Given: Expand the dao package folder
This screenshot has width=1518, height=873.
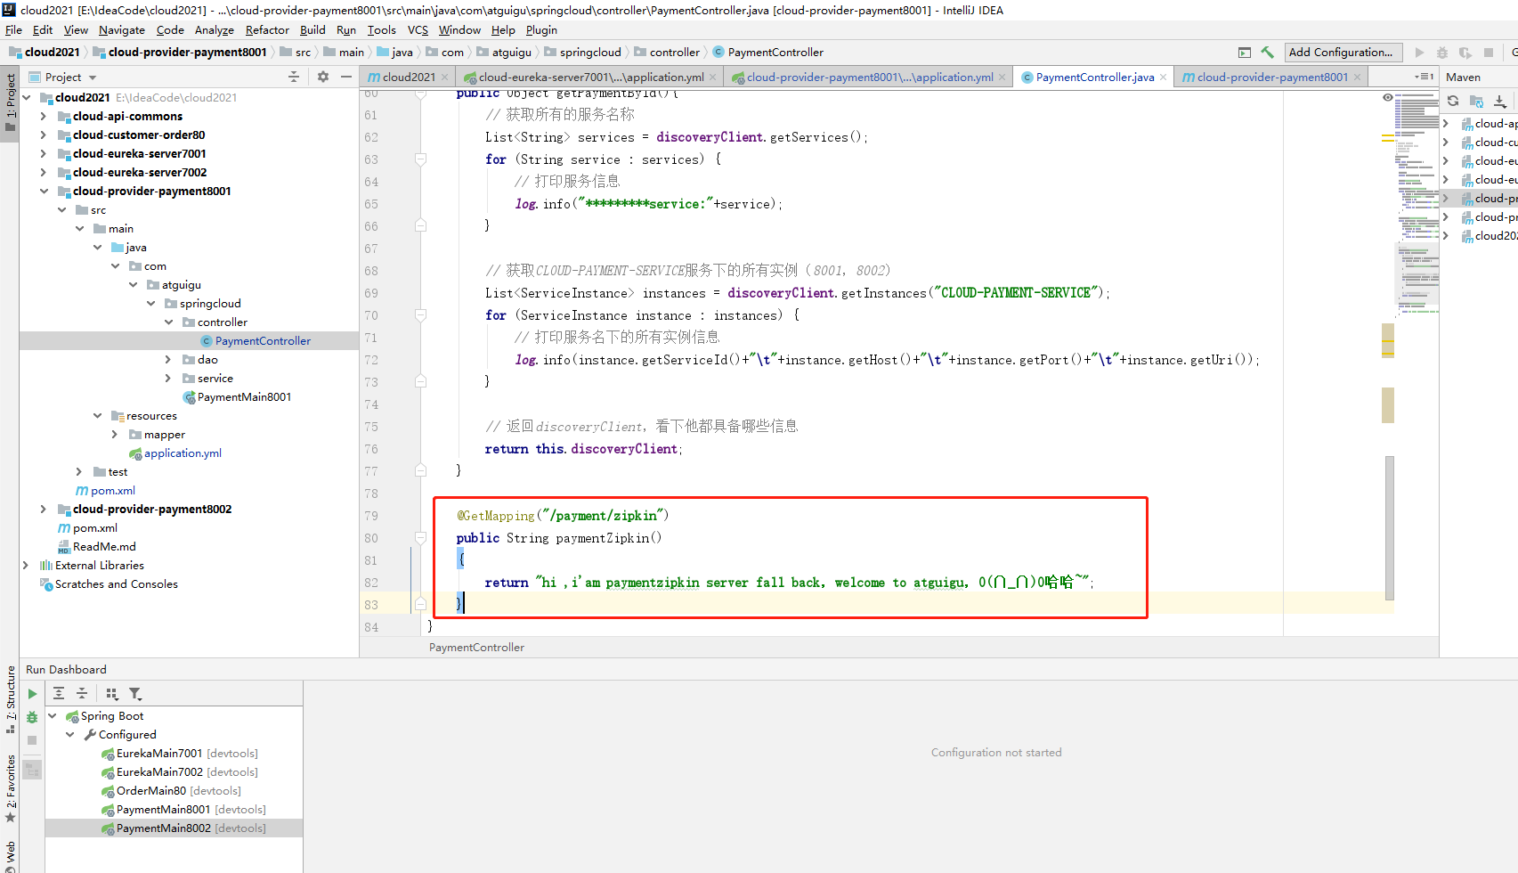Looking at the screenshot, I should tap(167, 360).
